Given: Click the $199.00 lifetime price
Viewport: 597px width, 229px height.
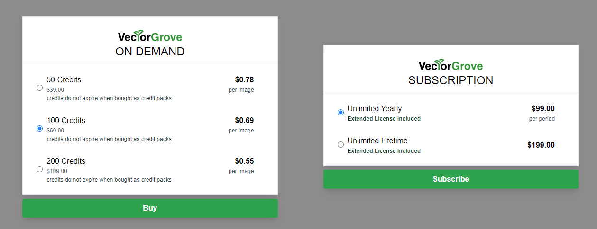Looking at the screenshot, I should tap(541, 145).
